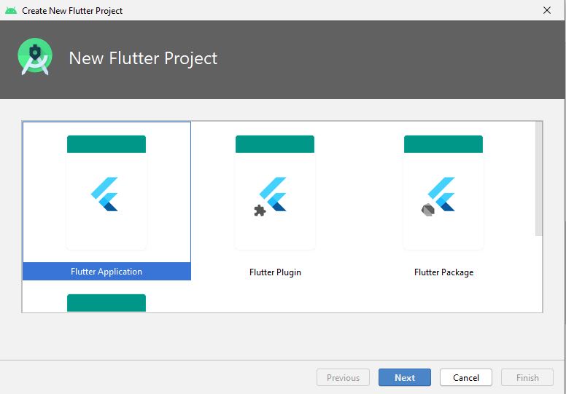Select the highlighted Flutter Application label

tap(106, 272)
